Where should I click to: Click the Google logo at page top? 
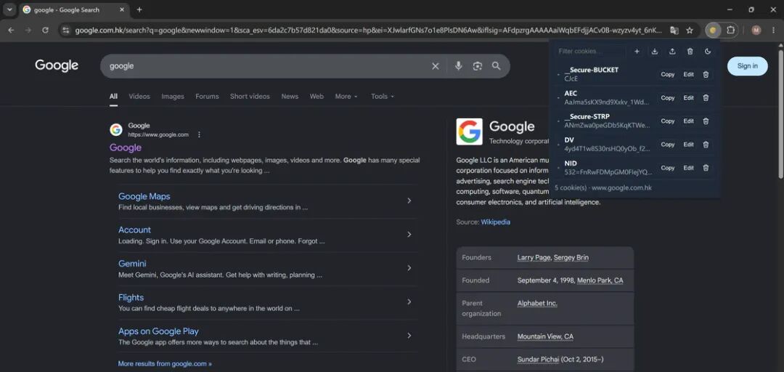(57, 65)
